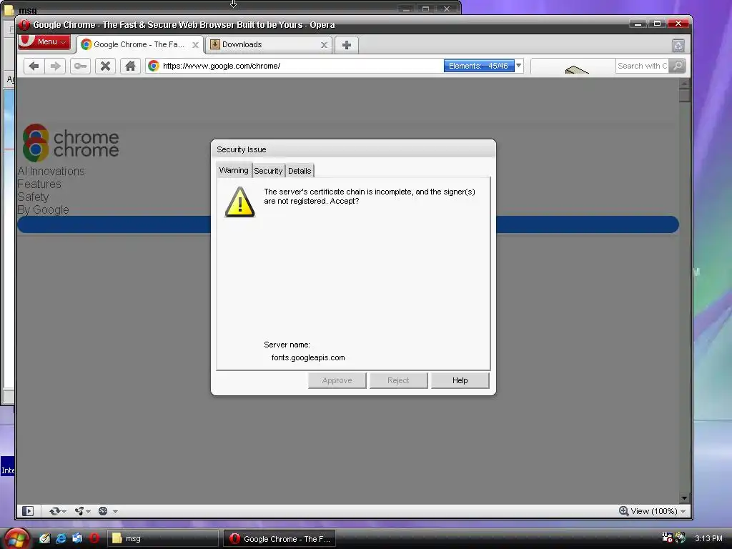Go to the Home page icon
This screenshot has height=549, width=732.
pyautogui.click(x=130, y=66)
